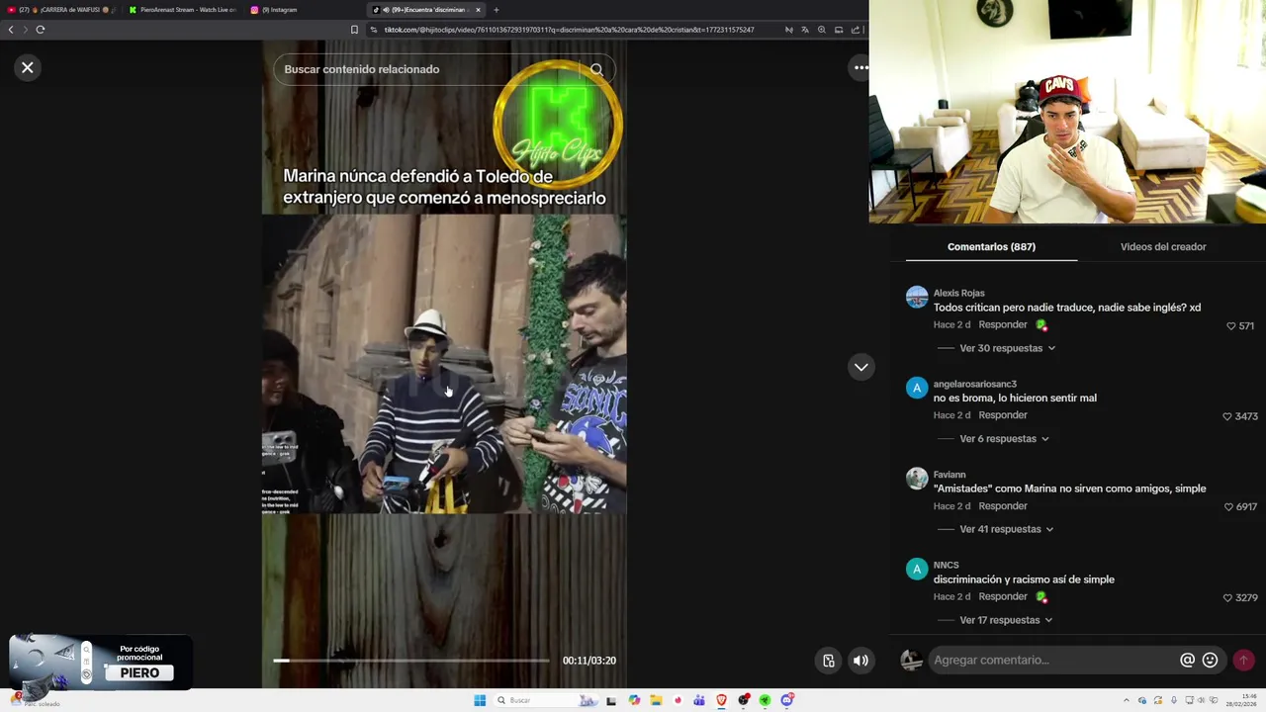Click the taskbar Buscar search box
The image size is (1266, 712).
tap(547, 700)
